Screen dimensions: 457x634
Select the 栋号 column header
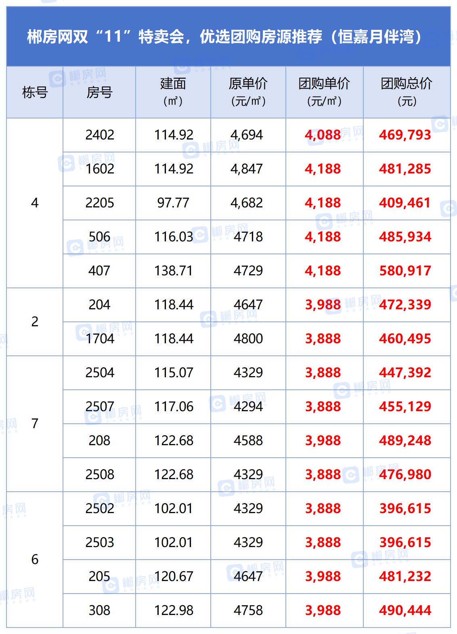pyautogui.click(x=35, y=93)
